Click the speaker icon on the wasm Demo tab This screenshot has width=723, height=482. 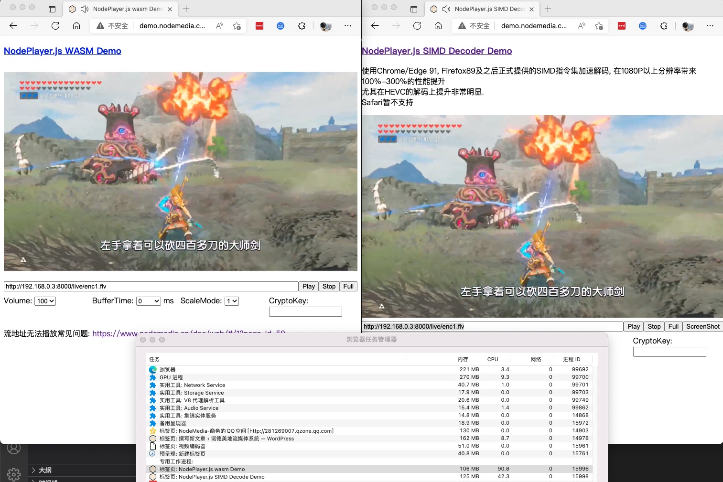click(84, 9)
